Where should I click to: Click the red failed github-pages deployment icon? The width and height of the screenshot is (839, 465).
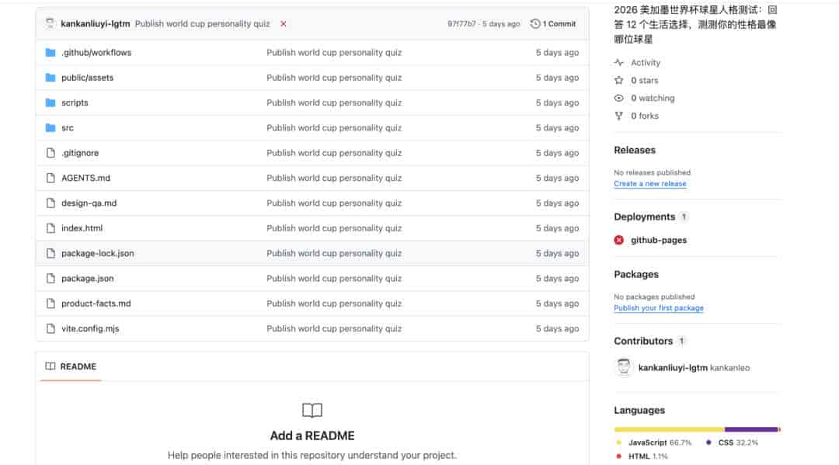[x=619, y=240]
